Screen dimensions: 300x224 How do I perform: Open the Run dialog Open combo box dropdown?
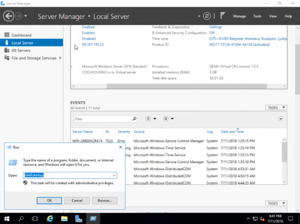pyautogui.click(x=114, y=175)
